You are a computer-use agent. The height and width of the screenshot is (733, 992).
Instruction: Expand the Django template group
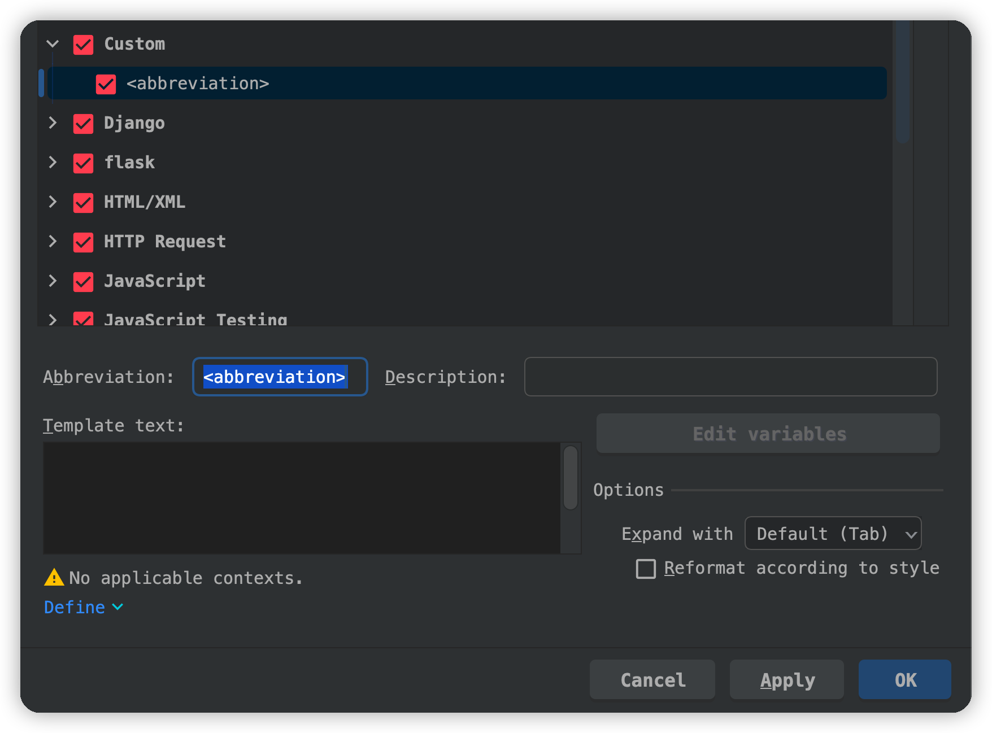pyautogui.click(x=53, y=123)
